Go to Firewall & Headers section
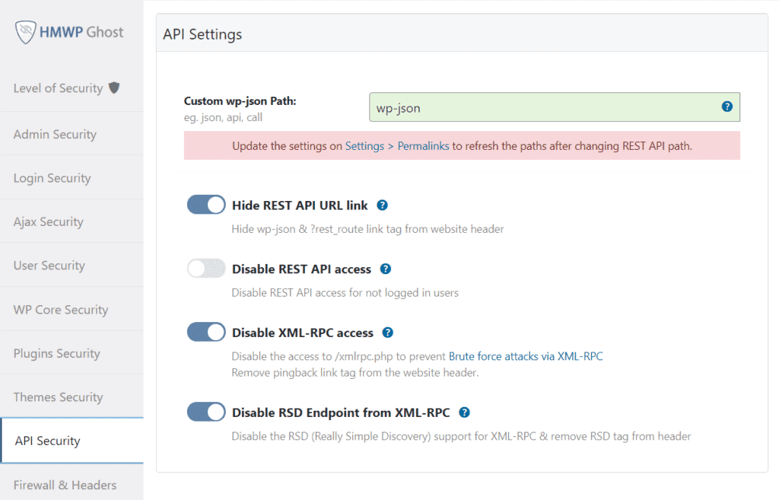 65,485
